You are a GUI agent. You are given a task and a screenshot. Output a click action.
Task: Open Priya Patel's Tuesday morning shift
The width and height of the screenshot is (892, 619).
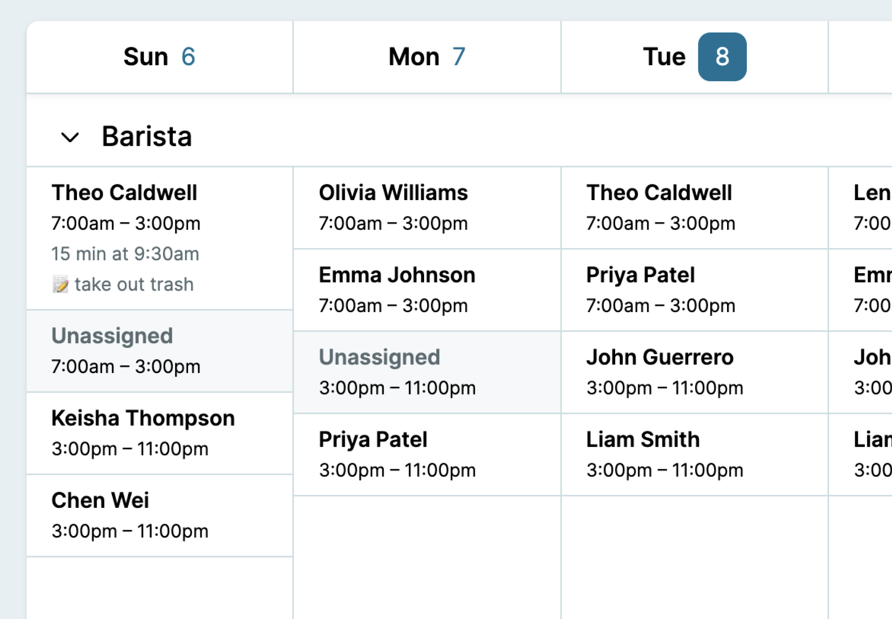pyautogui.click(x=695, y=290)
